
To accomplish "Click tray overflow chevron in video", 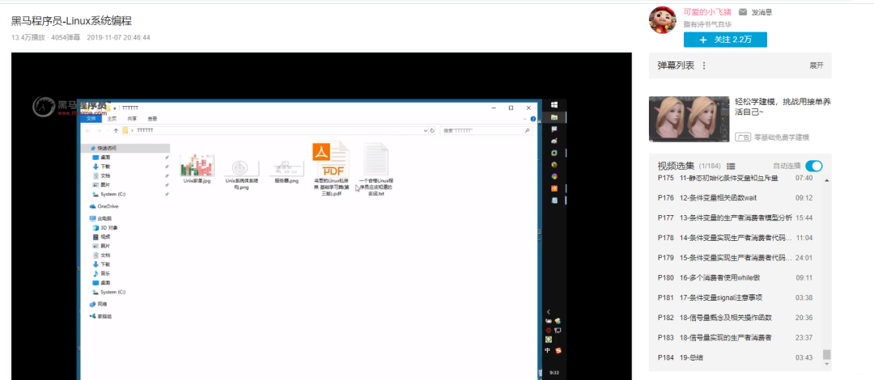I will tap(549, 312).
